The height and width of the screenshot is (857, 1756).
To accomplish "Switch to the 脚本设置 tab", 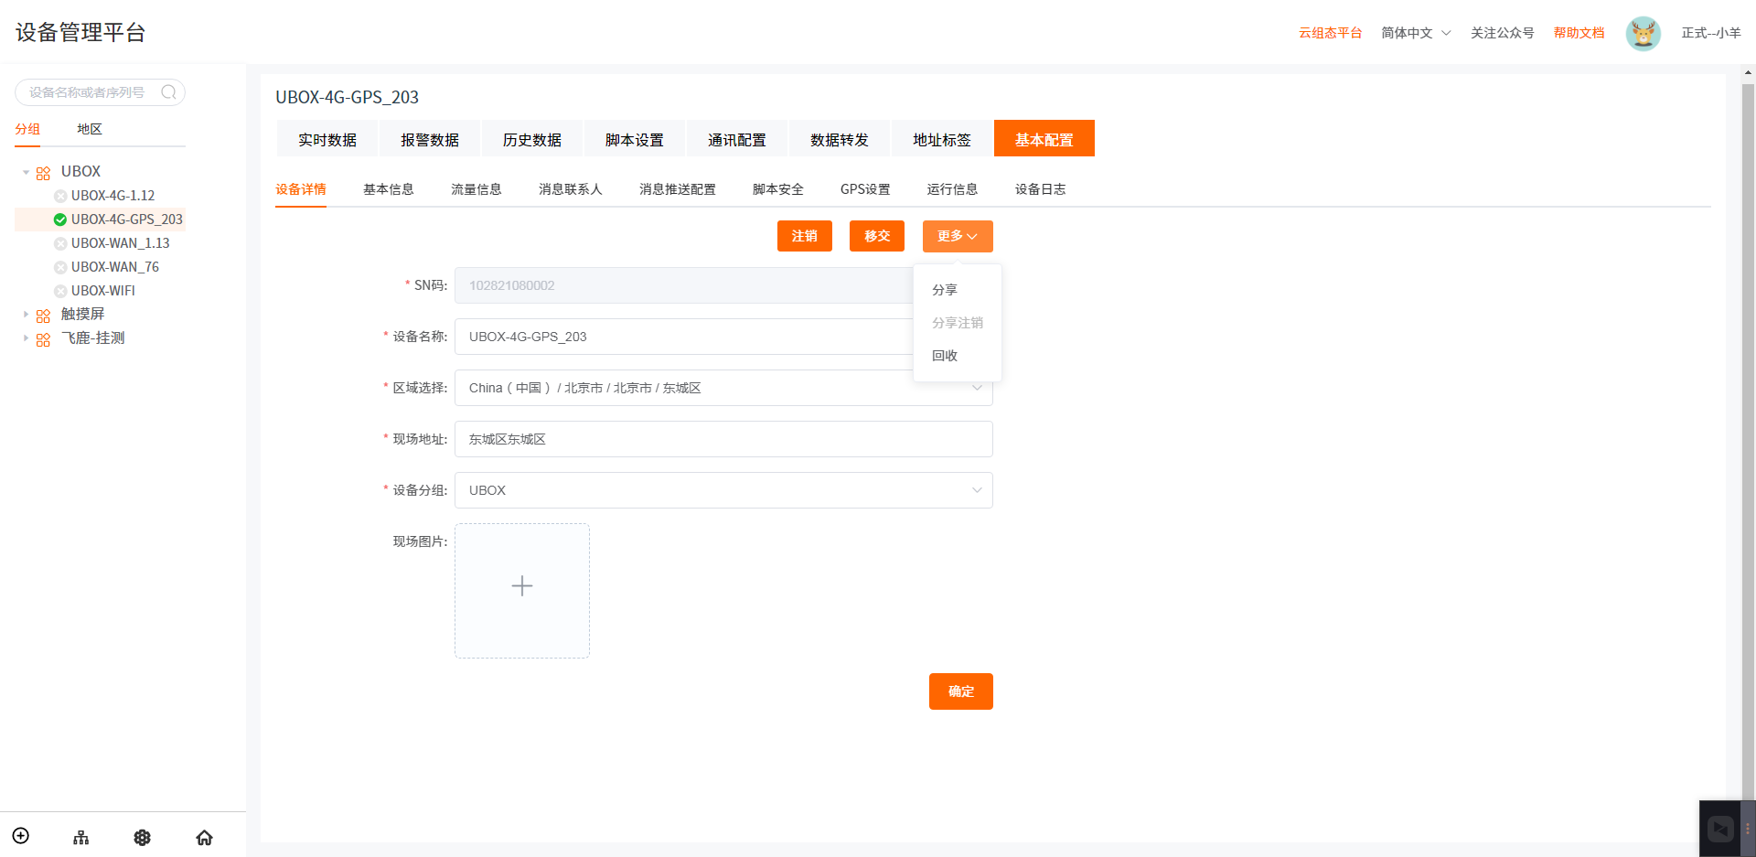I will pyautogui.click(x=635, y=139).
